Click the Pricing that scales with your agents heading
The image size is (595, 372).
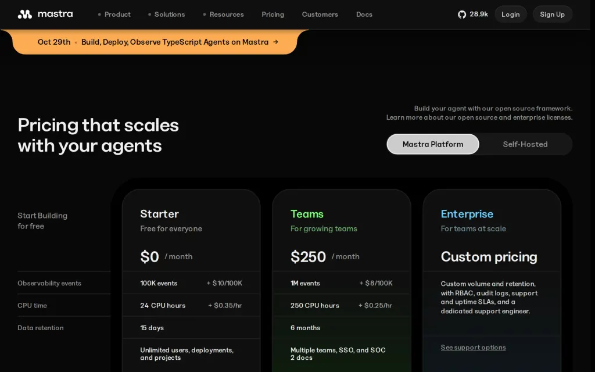[x=98, y=135]
